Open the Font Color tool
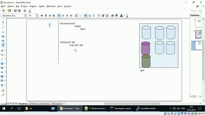The width and height of the screenshot is (205, 115). [121, 16]
